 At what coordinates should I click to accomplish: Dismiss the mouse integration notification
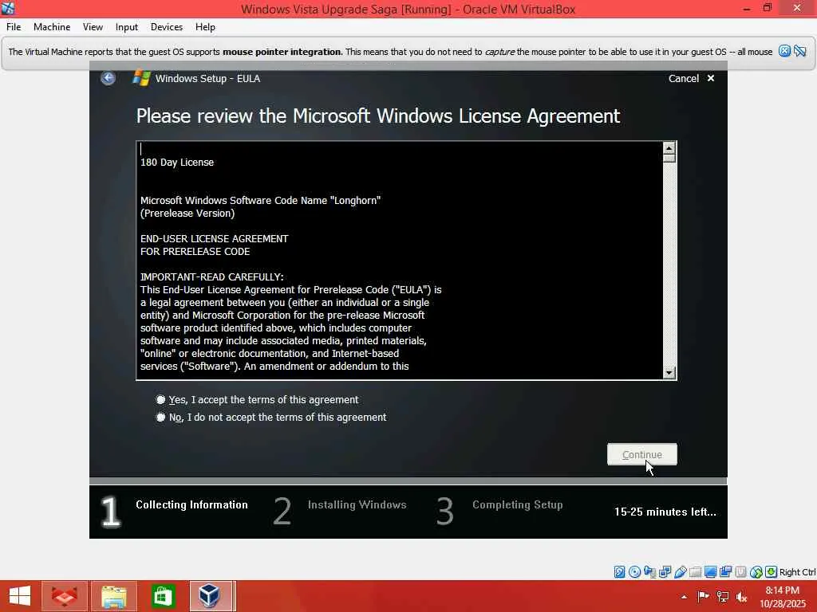[x=785, y=51]
